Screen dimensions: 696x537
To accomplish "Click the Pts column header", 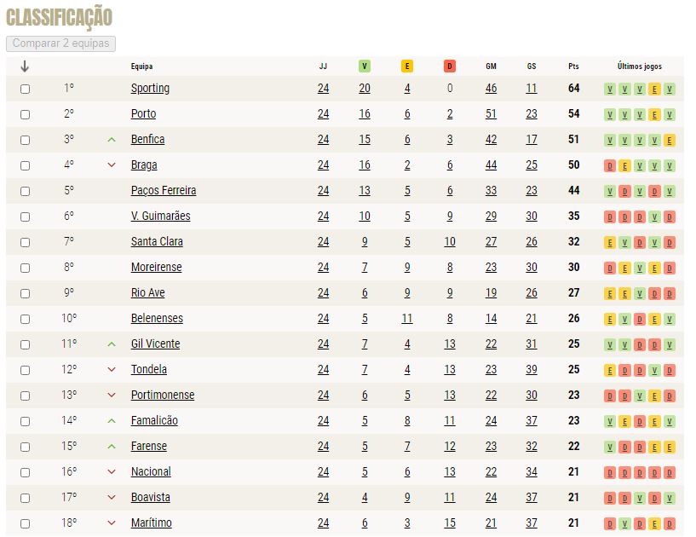I will click(573, 66).
